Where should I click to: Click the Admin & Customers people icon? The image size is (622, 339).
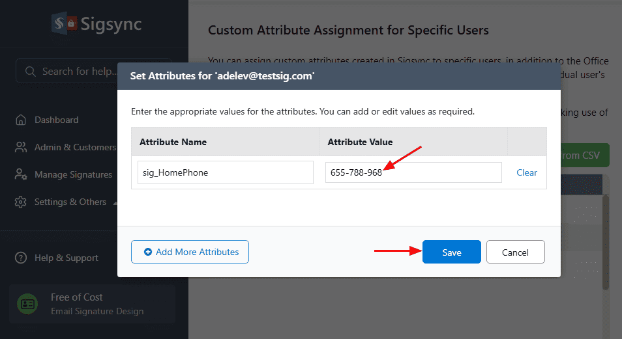point(22,147)
